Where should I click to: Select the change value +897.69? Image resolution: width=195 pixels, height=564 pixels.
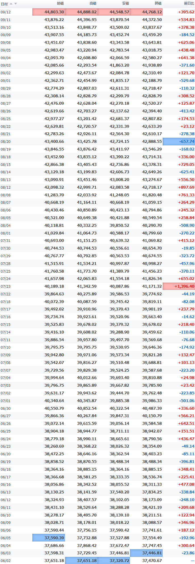coord(186,187)
